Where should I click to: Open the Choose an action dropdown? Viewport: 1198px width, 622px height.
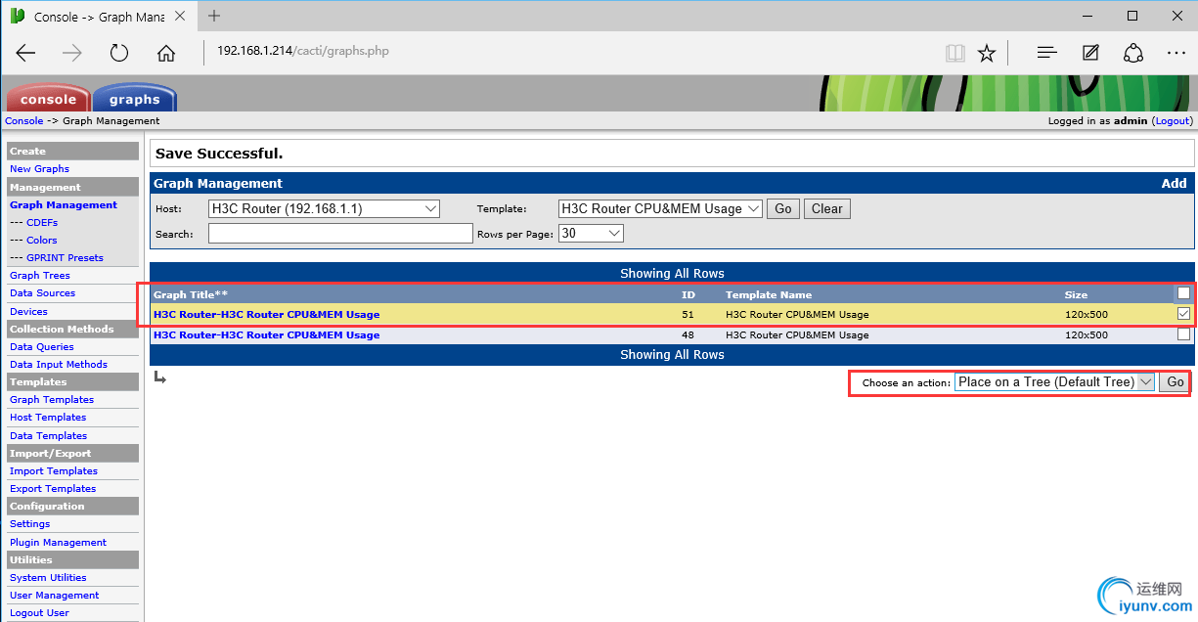tap(1055, 382)
